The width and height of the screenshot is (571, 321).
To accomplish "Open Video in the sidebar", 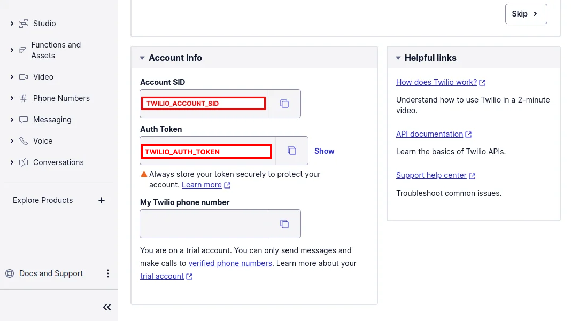I will (43, 77).
